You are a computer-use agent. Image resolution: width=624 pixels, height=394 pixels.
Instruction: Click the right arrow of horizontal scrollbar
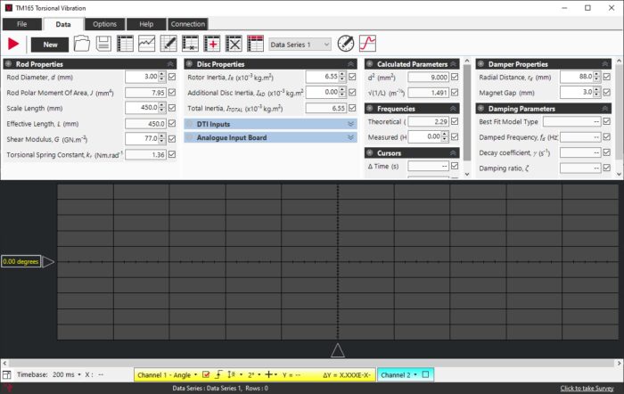click(x=619, y=363)
